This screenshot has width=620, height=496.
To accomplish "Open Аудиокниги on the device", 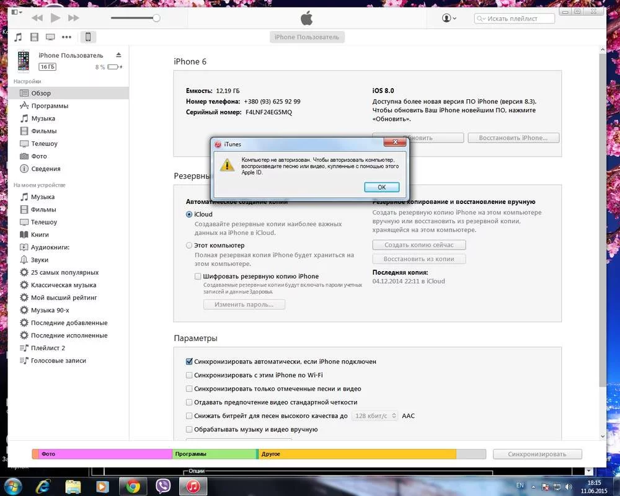I will 68,247.
